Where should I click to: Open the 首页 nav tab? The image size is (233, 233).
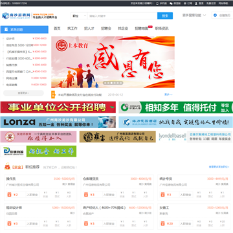pyautogui.click(x=57, y=28)
